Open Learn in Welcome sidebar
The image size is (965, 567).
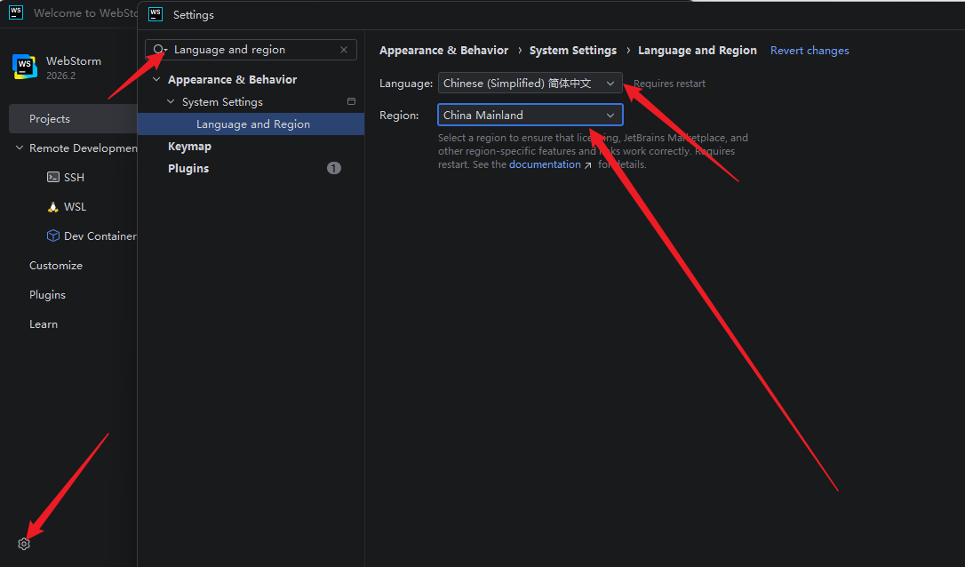point(44,323)
